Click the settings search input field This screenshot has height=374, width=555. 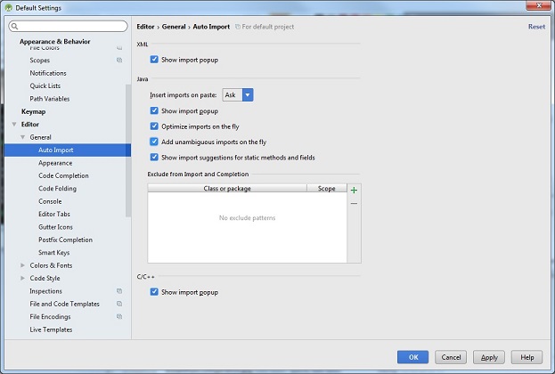click(71, 27)
